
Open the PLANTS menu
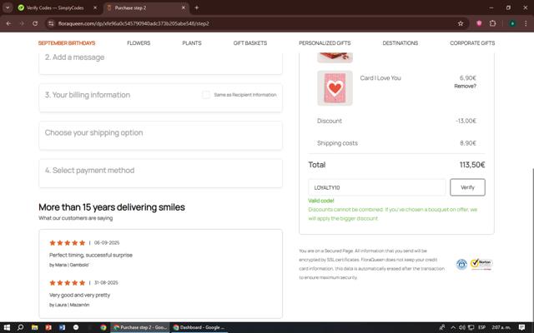[192, 43]
